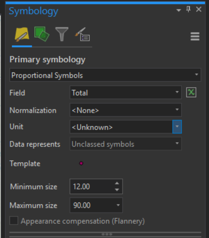Open the Field dropdown showing Total
The height and width of the screenshot is (238, 209).
[x=125, y=93]
